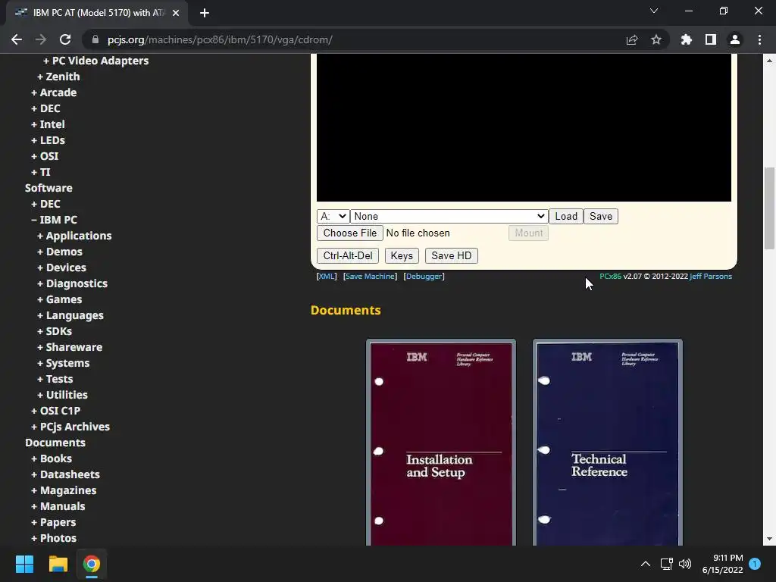Expand the Zenith sidebar item
The image size is (776, 582).
[58, 77]
